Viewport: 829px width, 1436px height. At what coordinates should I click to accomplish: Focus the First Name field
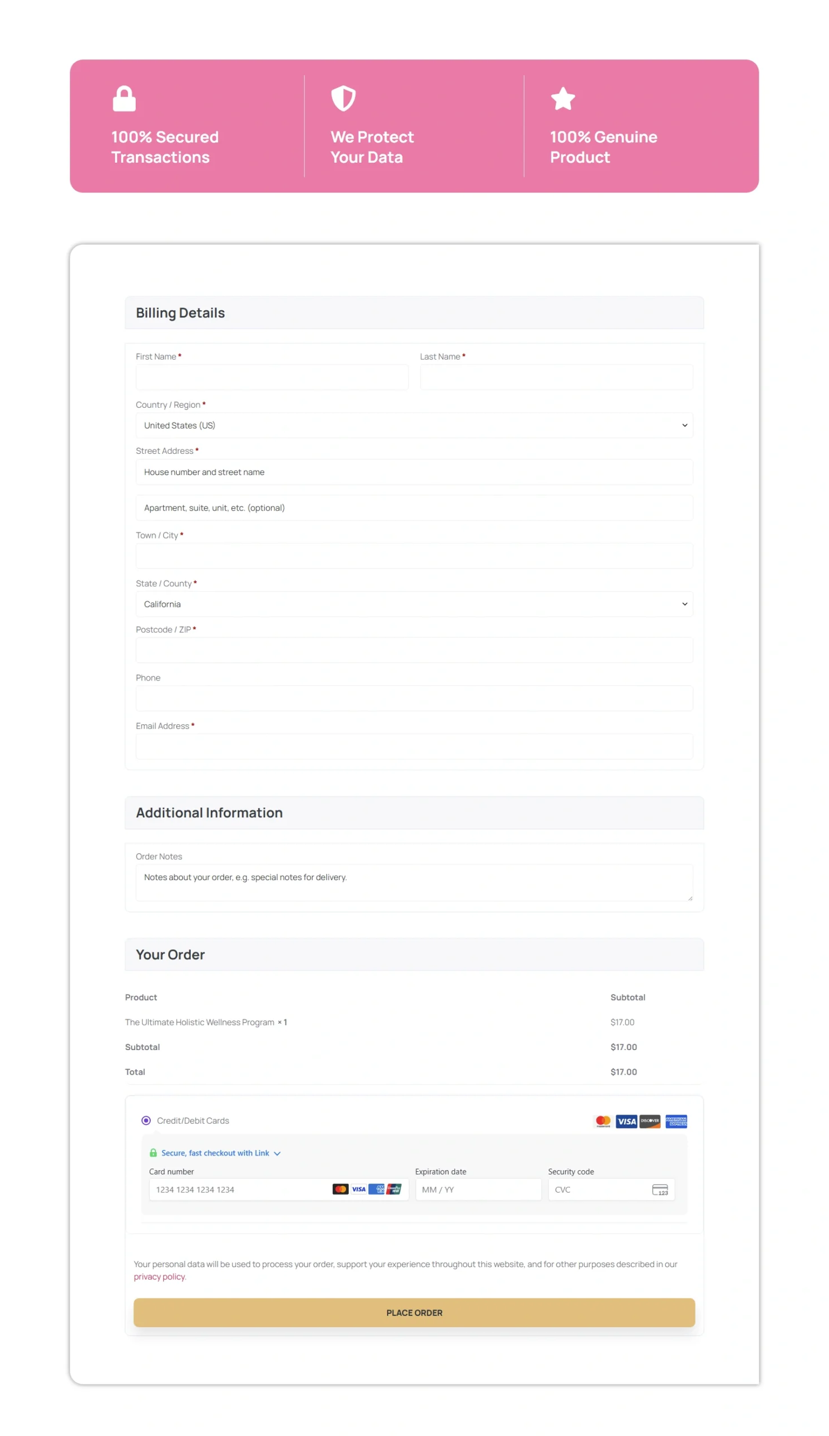tap(271, 377)
